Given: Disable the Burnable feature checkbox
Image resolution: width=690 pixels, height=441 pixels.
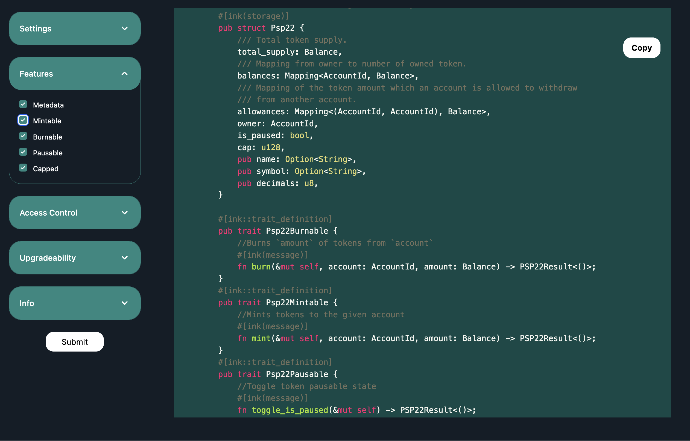Looking at the screenshot, I should (x=23, y=136).
